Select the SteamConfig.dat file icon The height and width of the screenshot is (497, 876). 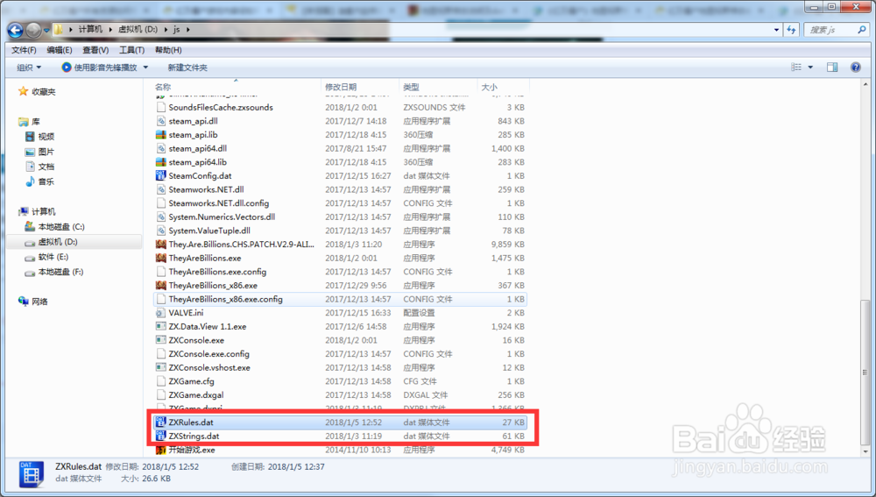coord(161,175)
